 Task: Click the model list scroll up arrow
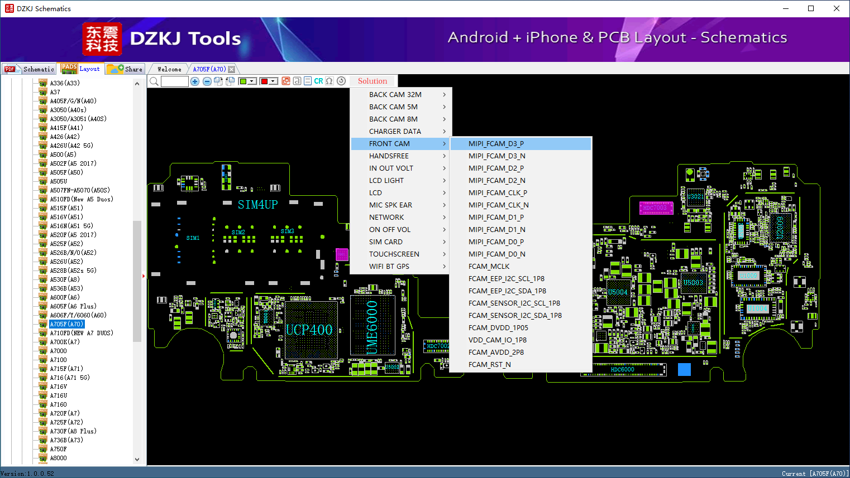pyautogui.click(x=137, y=84)
